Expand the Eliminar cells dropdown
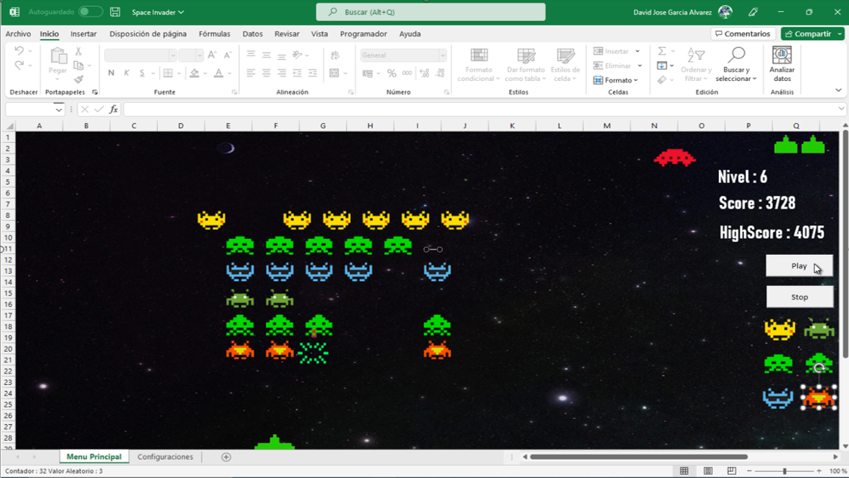Screen dimensions: 849x478 [640, 66]
